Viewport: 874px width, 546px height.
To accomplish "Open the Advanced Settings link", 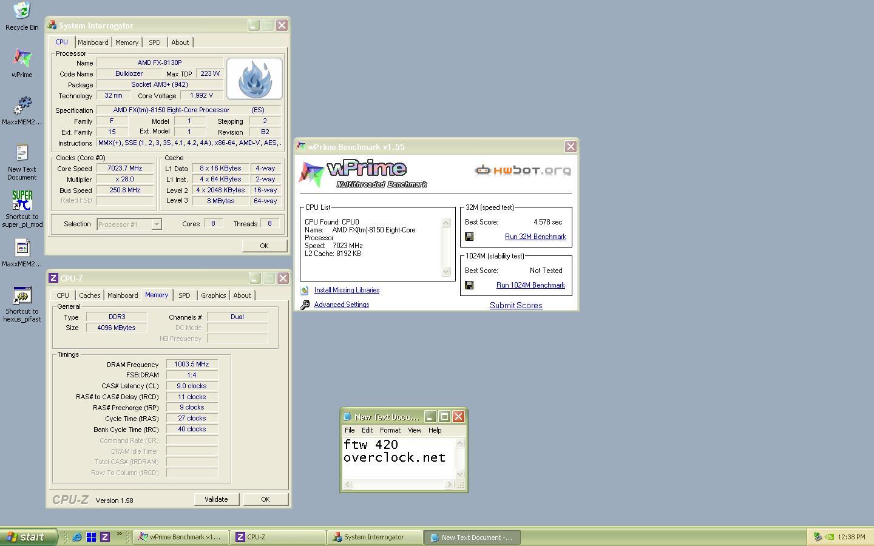I will pos(342,305).
